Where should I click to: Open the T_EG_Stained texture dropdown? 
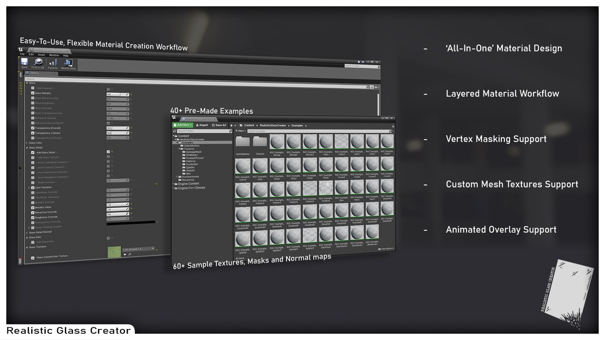coord(138,249)
